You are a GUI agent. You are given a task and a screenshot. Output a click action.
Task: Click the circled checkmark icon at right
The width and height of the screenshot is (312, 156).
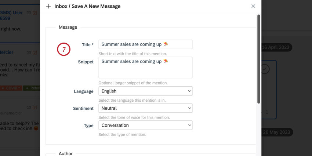pyautogui.click(x=265, y=69)
